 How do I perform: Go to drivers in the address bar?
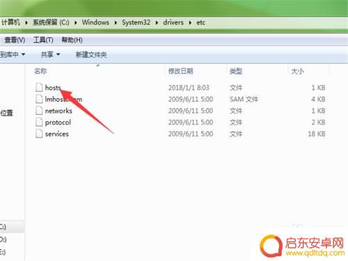[173, 22]
